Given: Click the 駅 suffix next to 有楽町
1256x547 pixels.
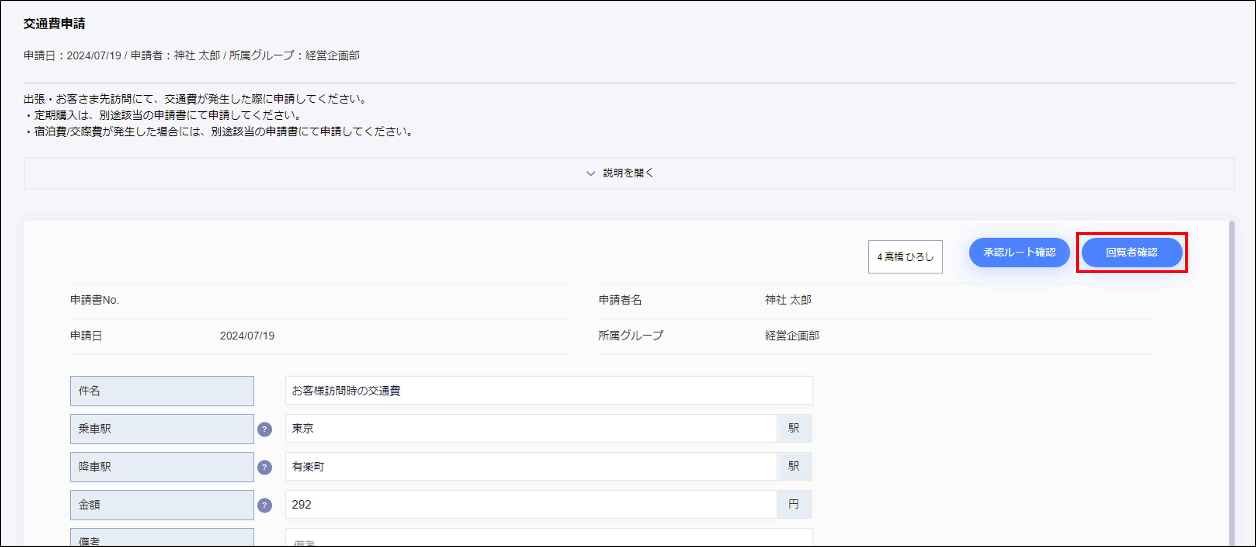Looking at the screenshot, I should (794, 467).
